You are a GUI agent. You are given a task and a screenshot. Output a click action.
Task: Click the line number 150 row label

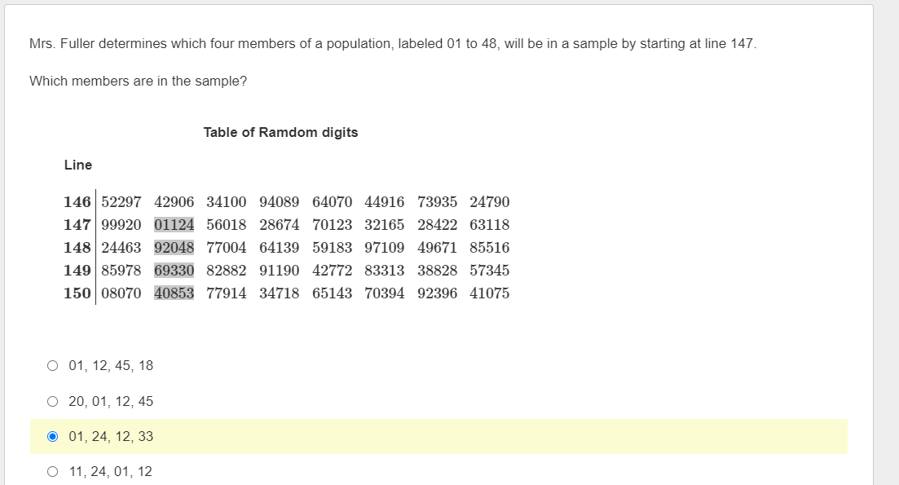[x=77, y=293]
